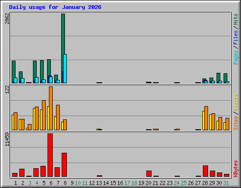Select the red KBytes bar for day 29
This screenshot has height=188, width=241.
212,173
